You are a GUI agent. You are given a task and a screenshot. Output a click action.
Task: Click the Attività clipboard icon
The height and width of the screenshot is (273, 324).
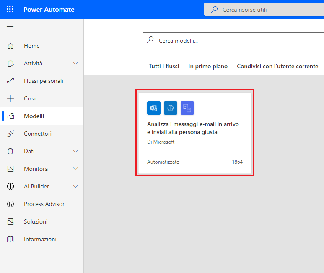coord(10,63)
